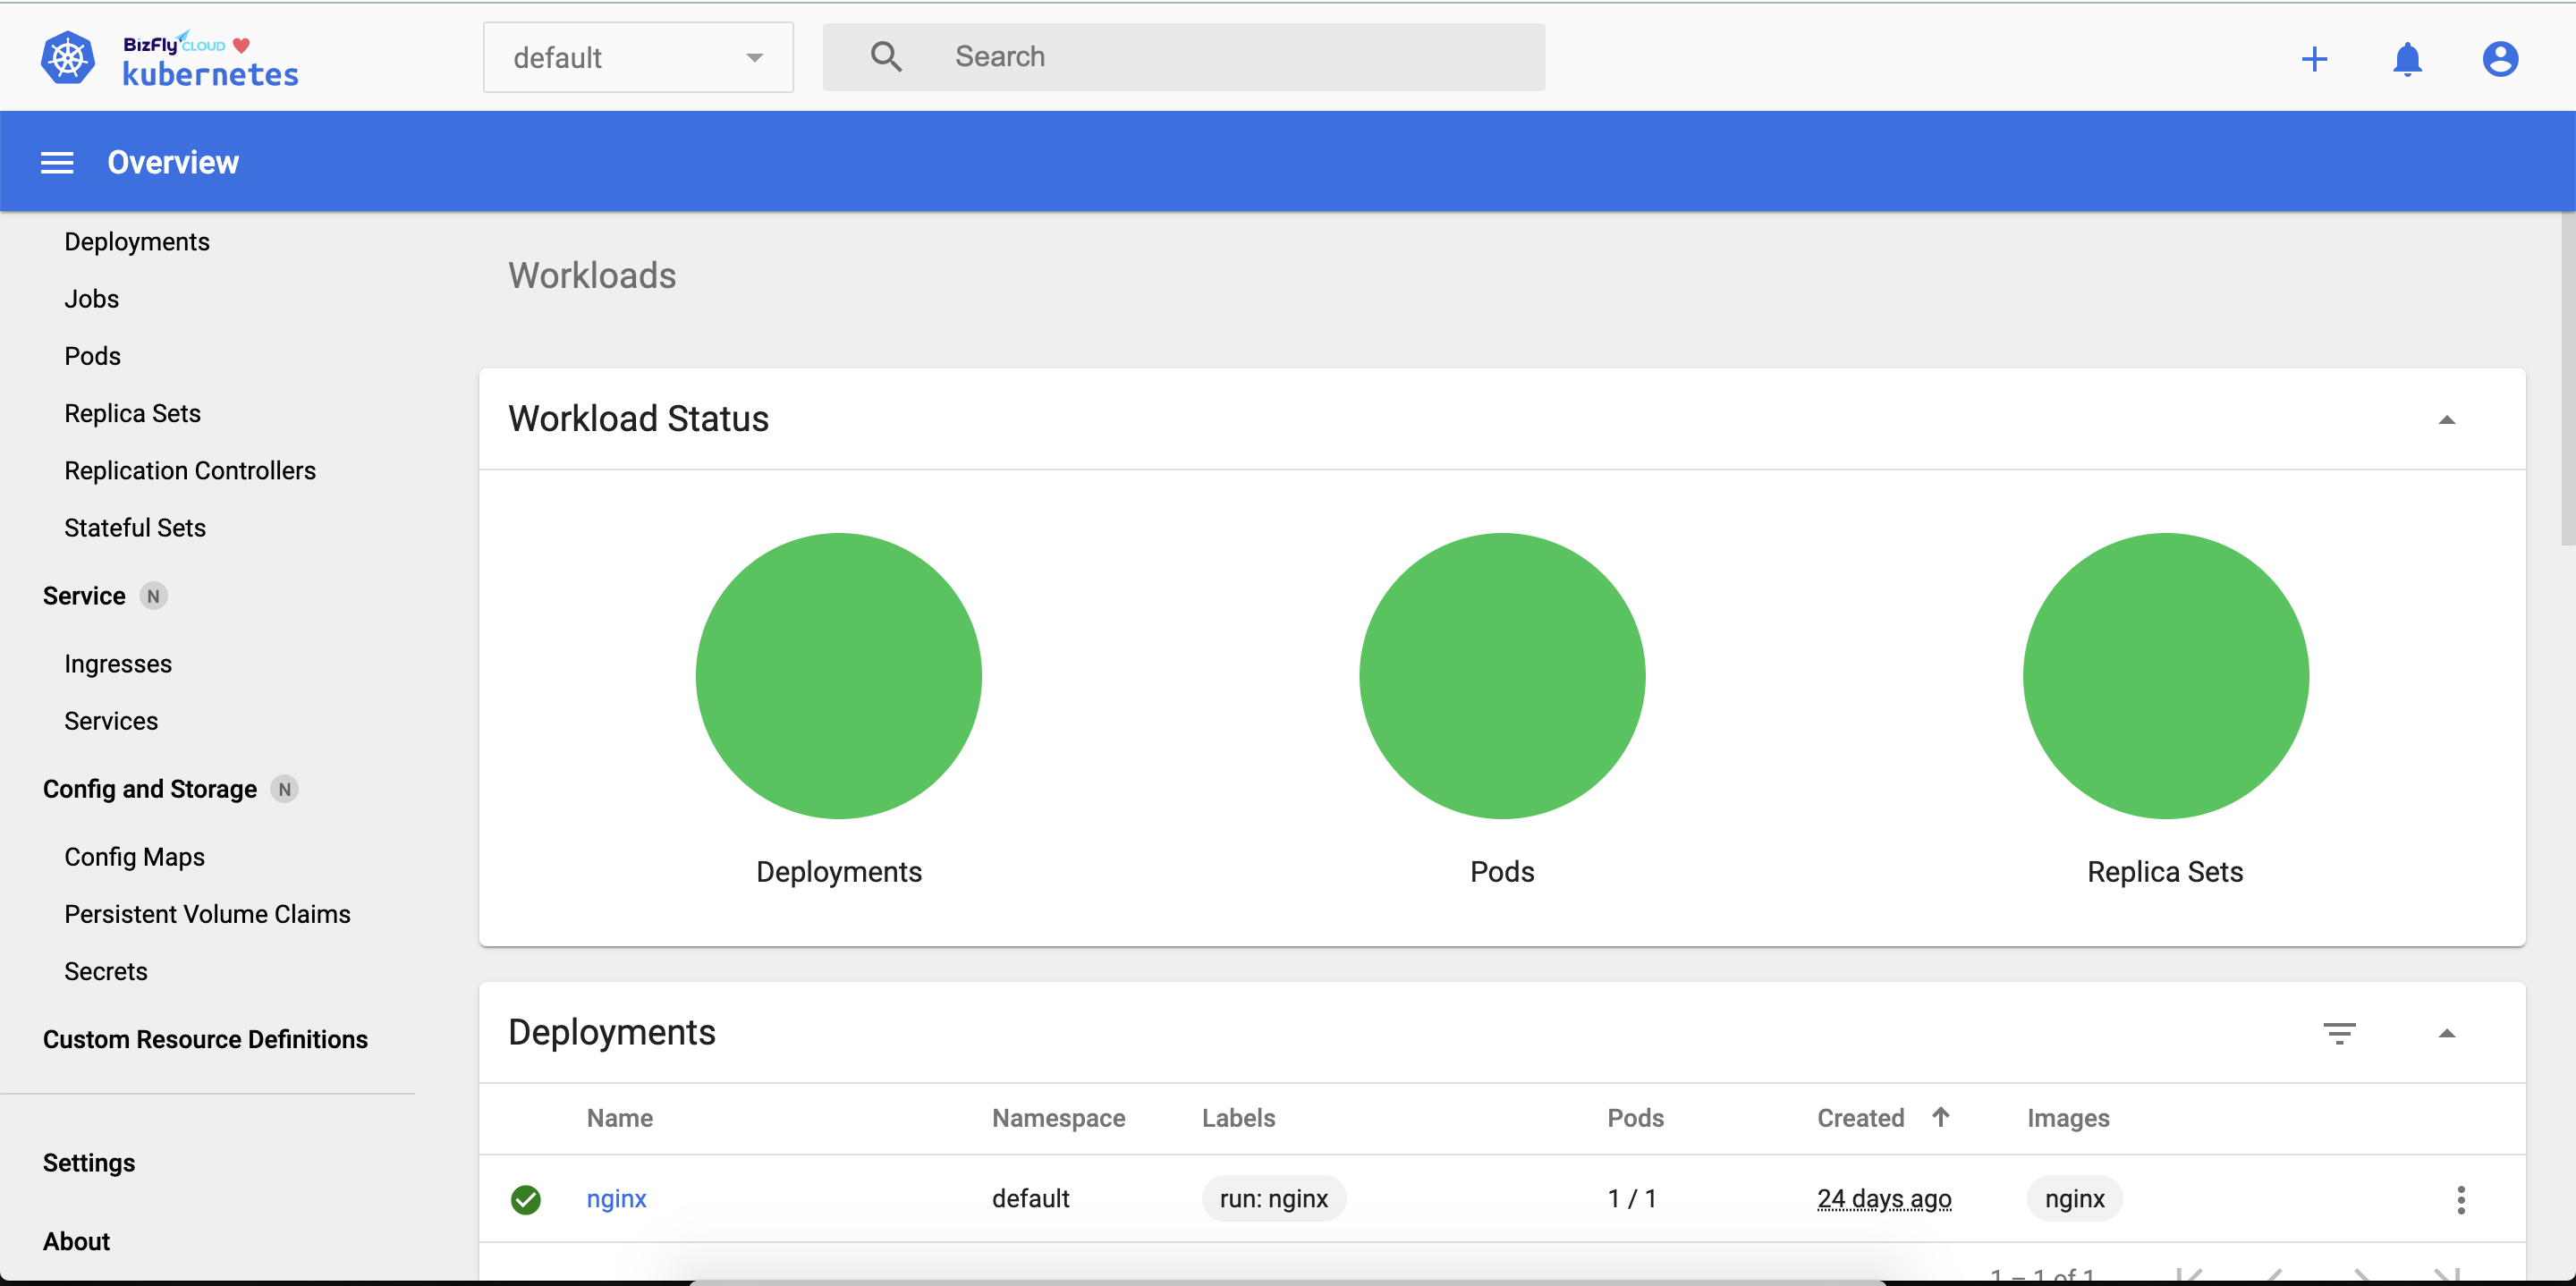2576x1286 pixels.
Task: Open Deployments in the sidebar
Action: click(137, 242)
